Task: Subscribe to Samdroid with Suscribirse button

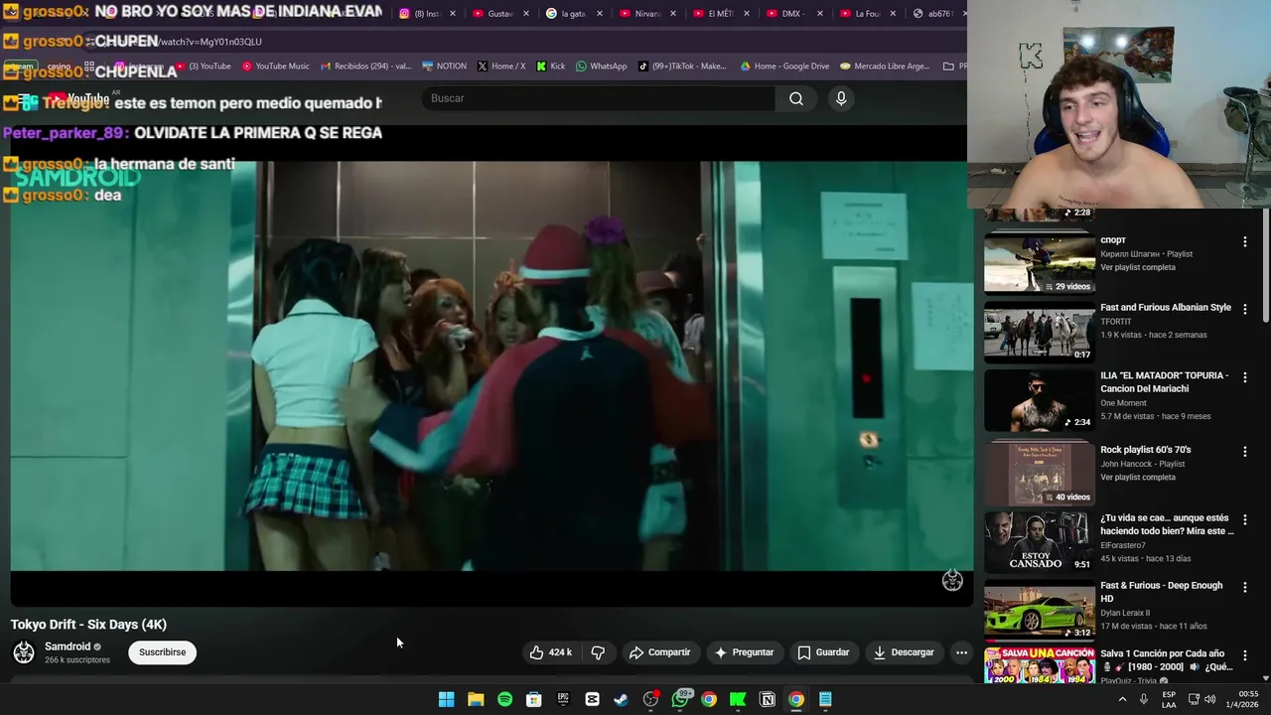Action: (x=162, y=652)
